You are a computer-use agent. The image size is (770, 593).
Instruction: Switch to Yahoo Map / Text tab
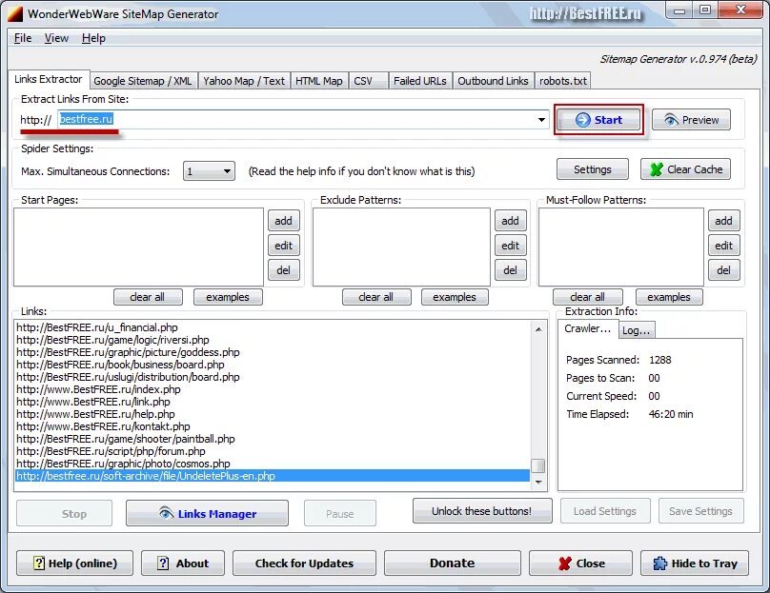[x=244, y=81]
